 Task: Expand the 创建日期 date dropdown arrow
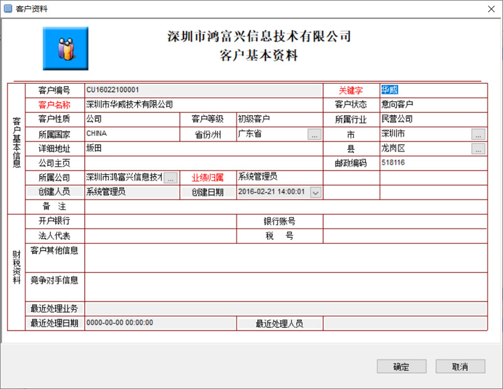click(316, 193)
